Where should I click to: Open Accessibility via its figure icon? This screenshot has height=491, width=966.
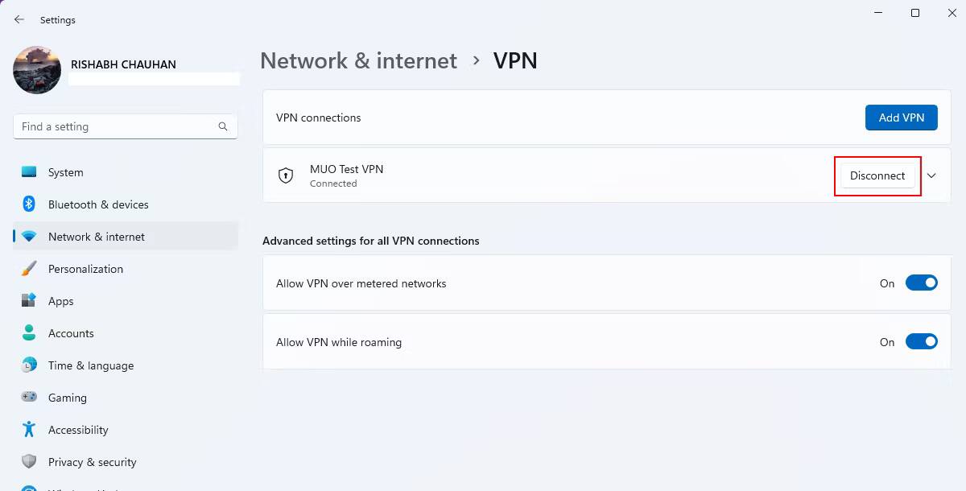[x=29, y=429]
